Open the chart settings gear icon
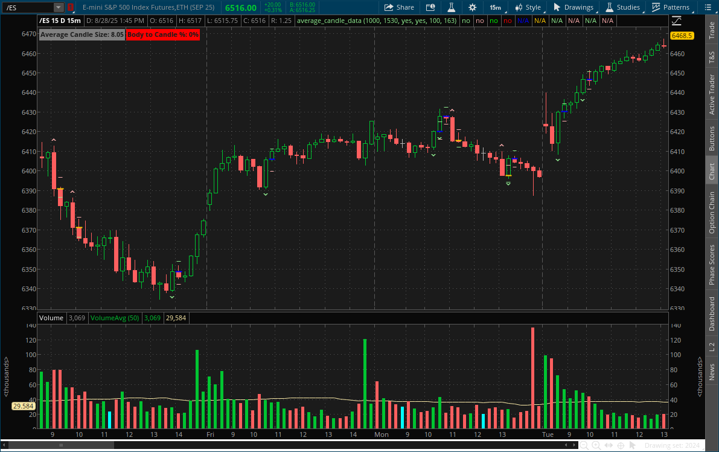The height and width of the screenshot is (452, 719). (x=472, y=7)
